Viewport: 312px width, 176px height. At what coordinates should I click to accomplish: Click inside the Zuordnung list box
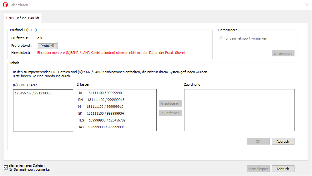(239, 110)
